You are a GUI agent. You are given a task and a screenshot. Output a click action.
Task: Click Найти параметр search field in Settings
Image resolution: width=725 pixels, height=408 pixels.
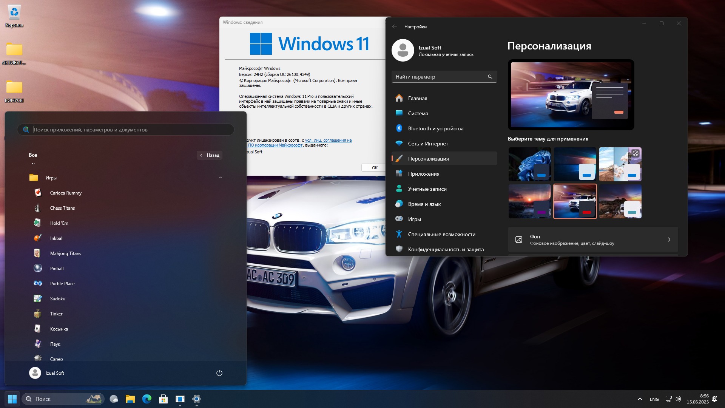click(x=444, y=77)
